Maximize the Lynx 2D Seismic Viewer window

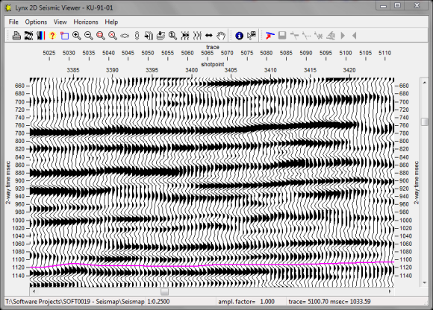click(397, 6)
